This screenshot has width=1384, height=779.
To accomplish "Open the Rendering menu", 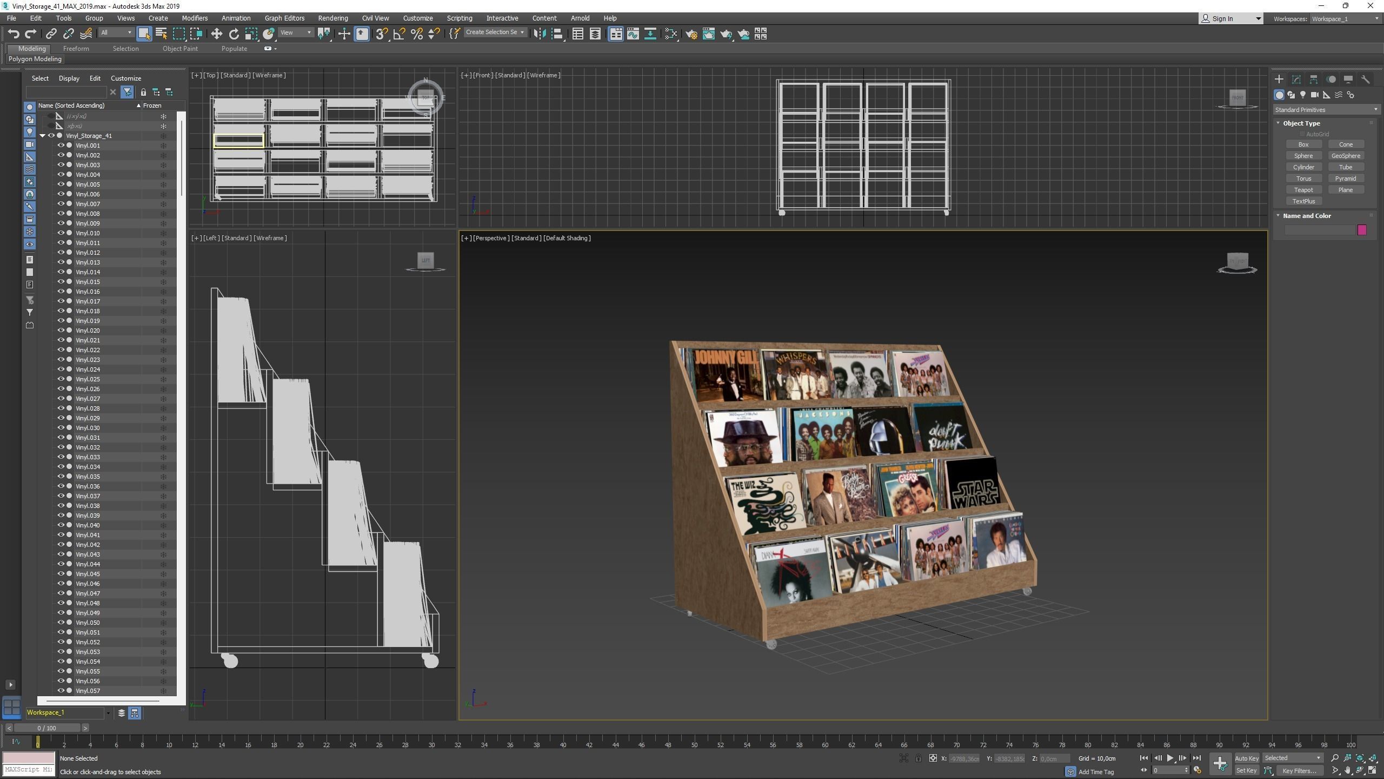I will click(x=333, y=18).
